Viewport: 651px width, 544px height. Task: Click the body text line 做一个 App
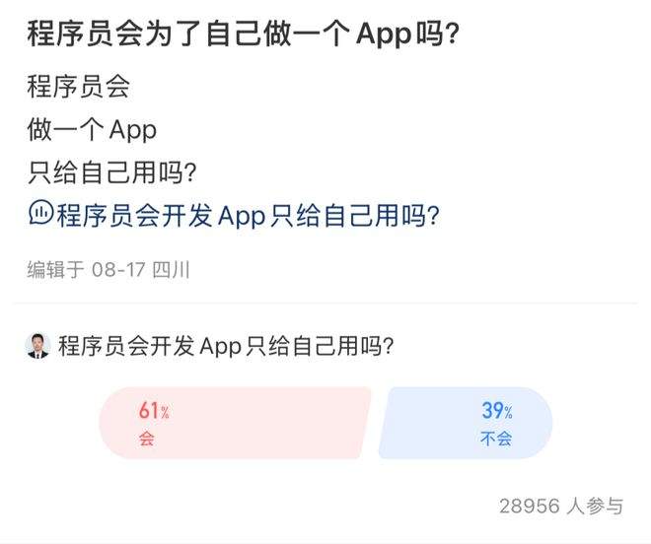coord(93,129)
